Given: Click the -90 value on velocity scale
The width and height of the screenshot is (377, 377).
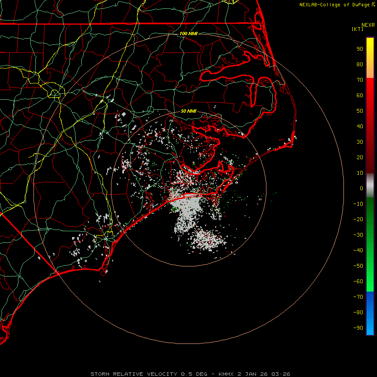Looking at the screenshot, I should [x=358, y=328].
